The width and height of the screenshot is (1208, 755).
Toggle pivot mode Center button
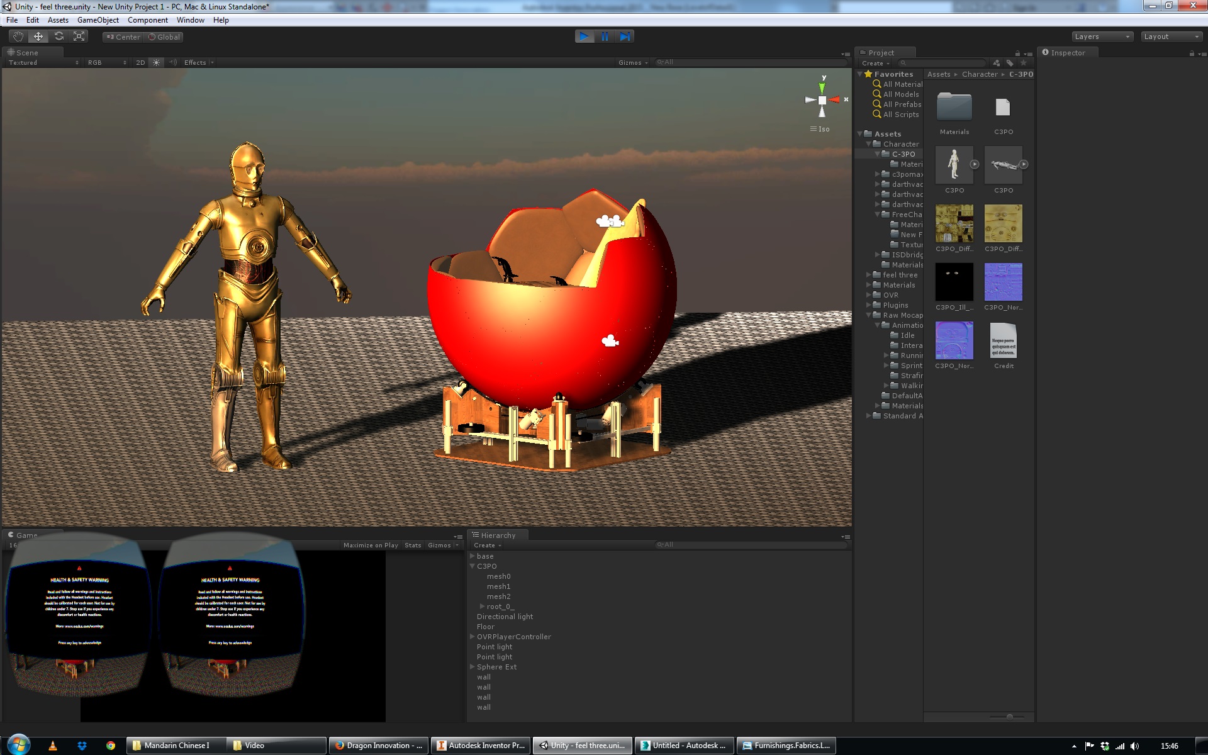[x=123, y=37]
